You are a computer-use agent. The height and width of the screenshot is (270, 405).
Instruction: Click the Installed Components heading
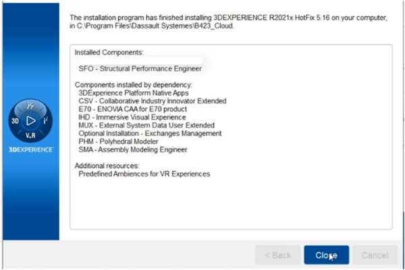tap(109, 52)
